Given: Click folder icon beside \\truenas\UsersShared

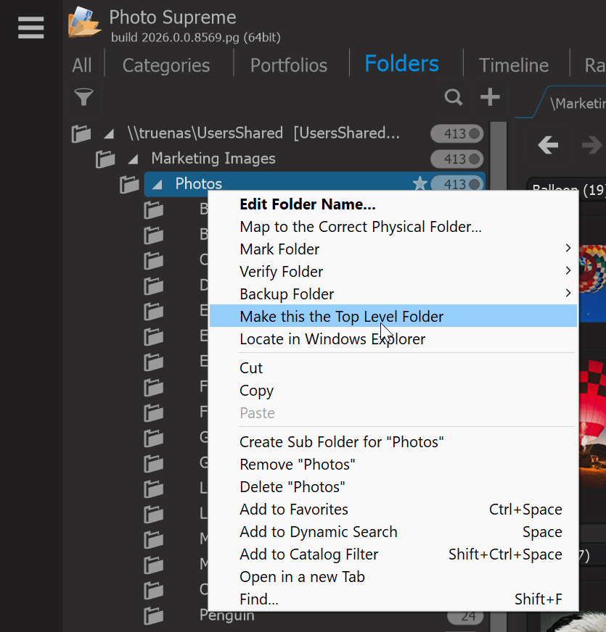Looking at the screenshot, I should coord(81,133).
